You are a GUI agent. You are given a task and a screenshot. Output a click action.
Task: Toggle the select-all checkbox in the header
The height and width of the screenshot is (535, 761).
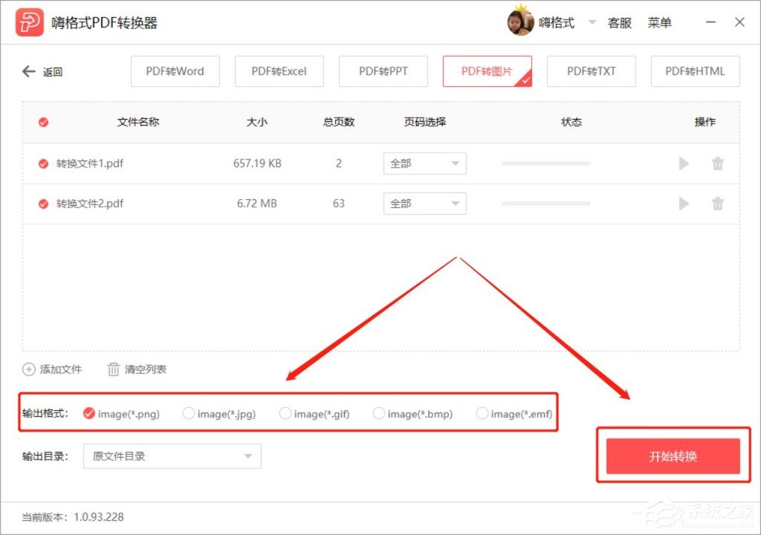coord(42,122)
